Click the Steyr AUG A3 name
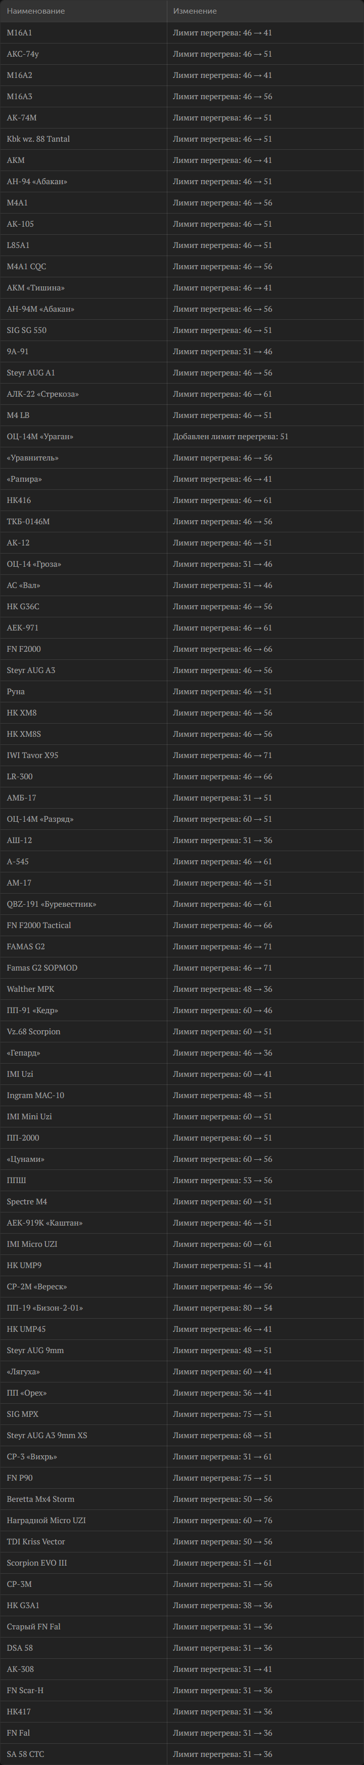This screenshot has height=1765, width=364. pyautogui.click(x=31, y=670)
